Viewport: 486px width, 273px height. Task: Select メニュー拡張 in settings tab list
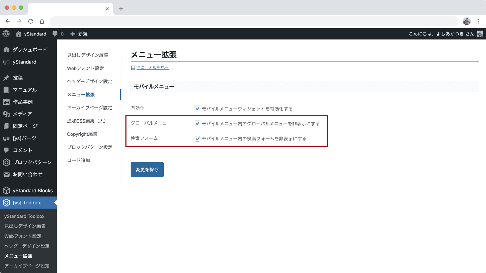tap(81, 94)
